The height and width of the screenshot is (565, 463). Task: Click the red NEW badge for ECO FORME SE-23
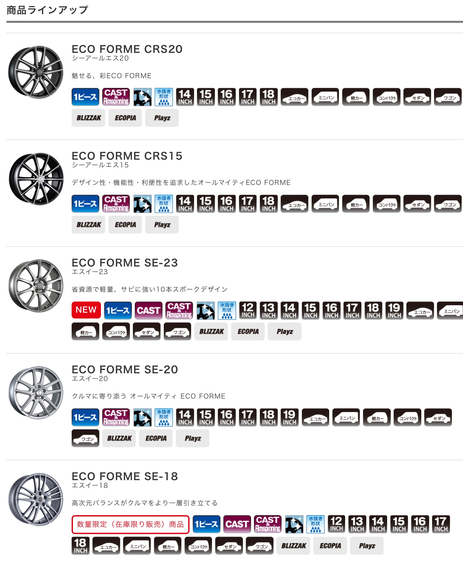click(86, 310)
